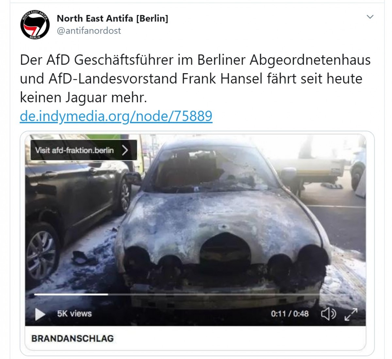Click the current playhead position on the timeline

click(108, 294)
